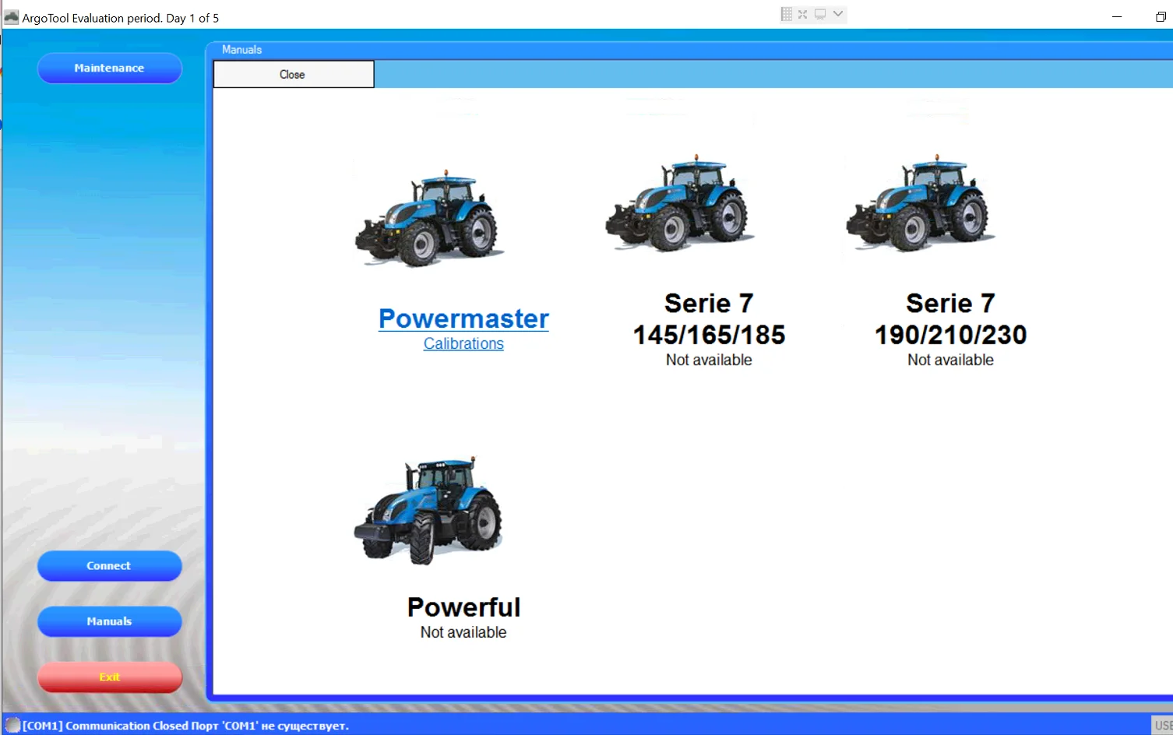This screenshot has height=735, width=1173.
Task: Minimize the ArgoTool window
Action: click(x=1117, y=16)
